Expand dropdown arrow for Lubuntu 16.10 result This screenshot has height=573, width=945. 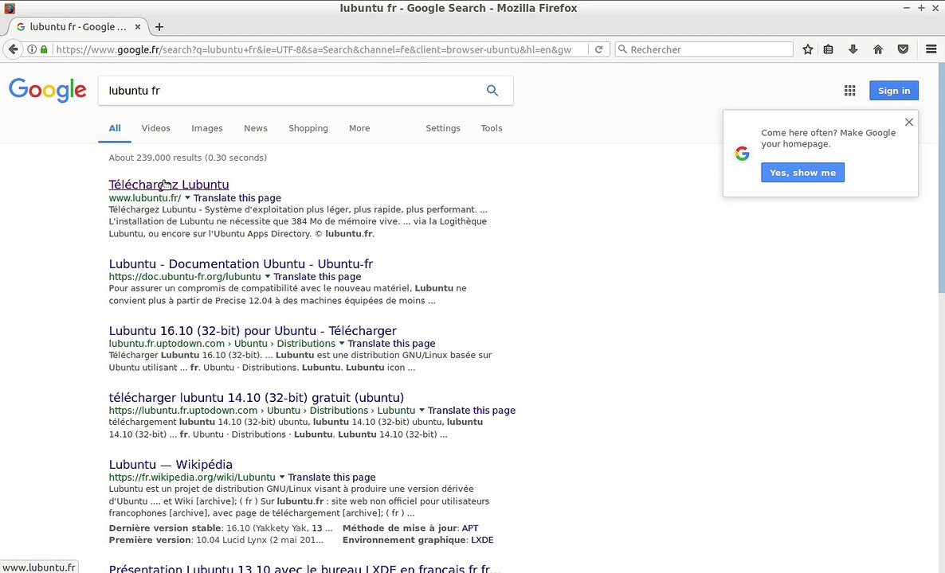[x=342, y=343]
